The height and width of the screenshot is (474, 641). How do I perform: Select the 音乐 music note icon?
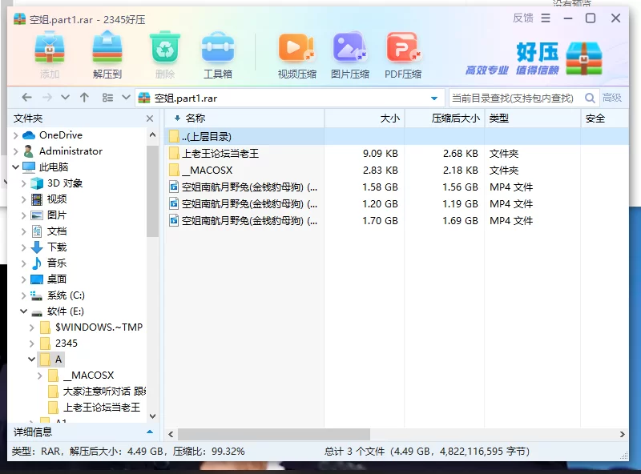[37, 263]
